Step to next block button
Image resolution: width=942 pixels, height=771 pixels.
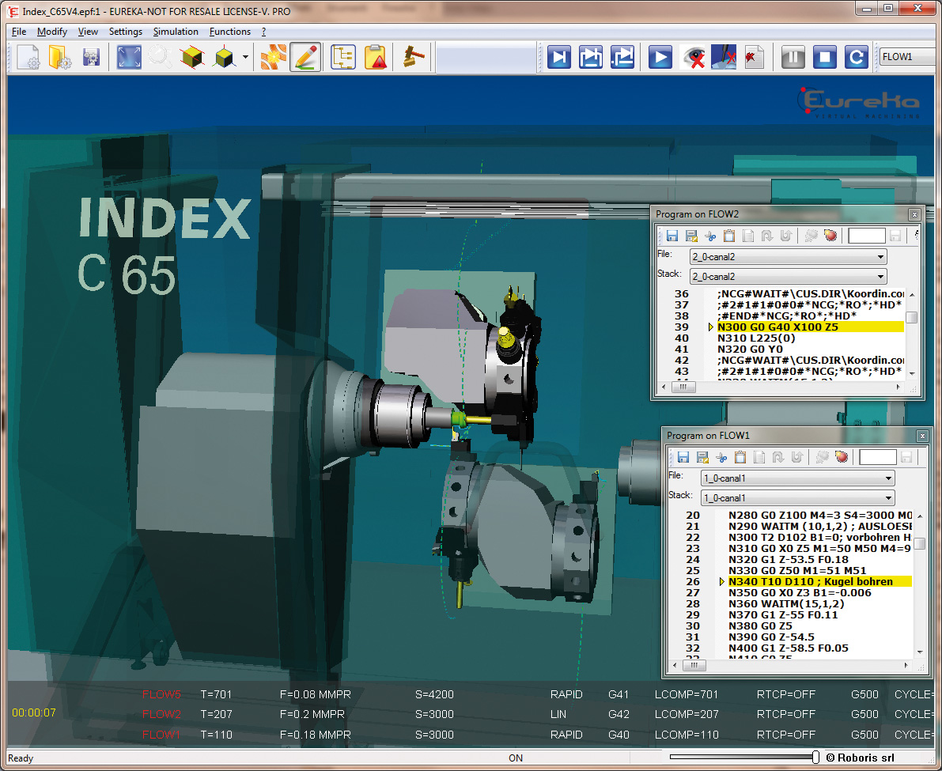tap(559, 58)
